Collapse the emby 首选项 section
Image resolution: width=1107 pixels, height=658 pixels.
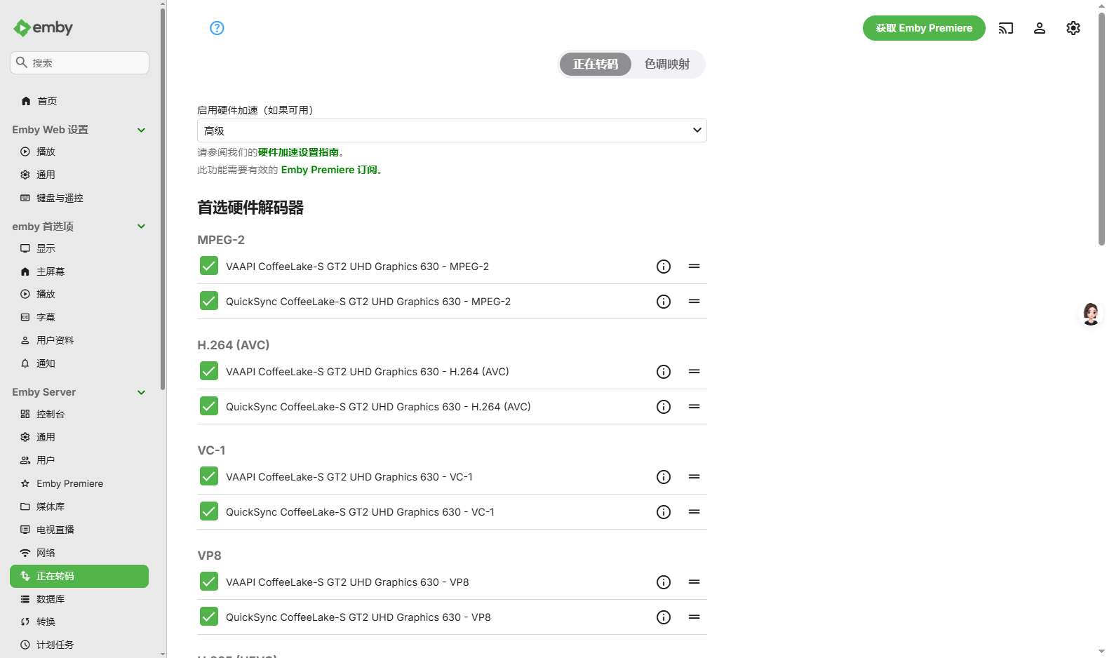(141, 227)
